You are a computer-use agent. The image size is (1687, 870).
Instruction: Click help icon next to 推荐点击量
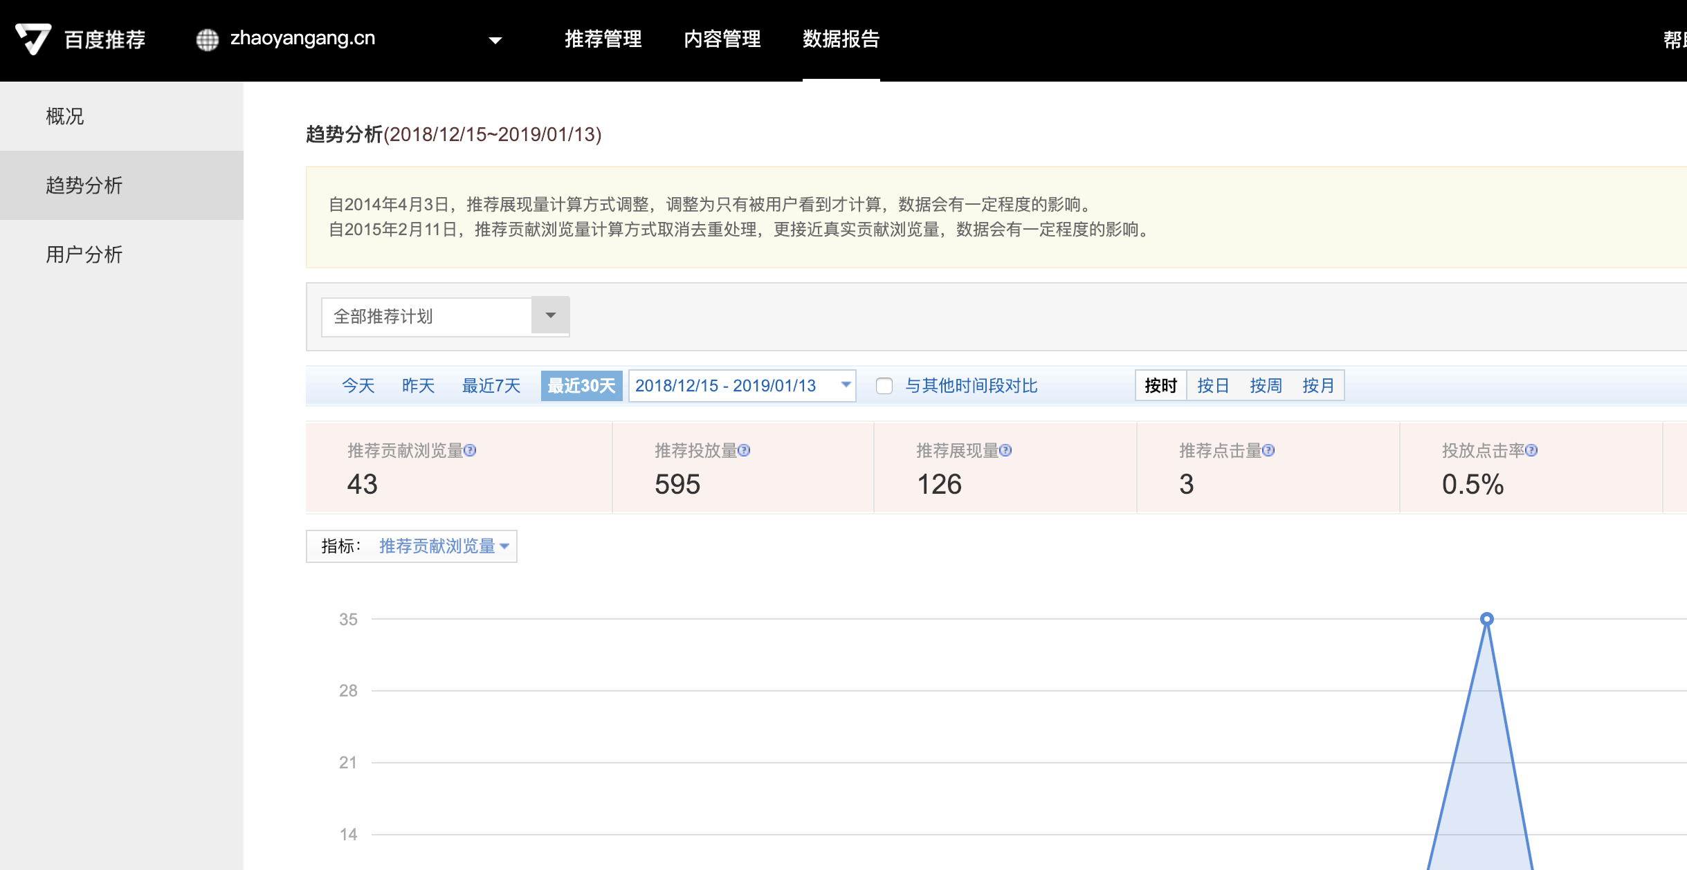1268,451
